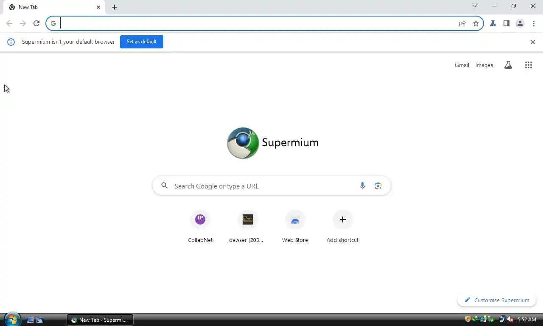This screenshot has width=543, height=326.
Task: Open the profile avatar menu
Action: [520, 23]
